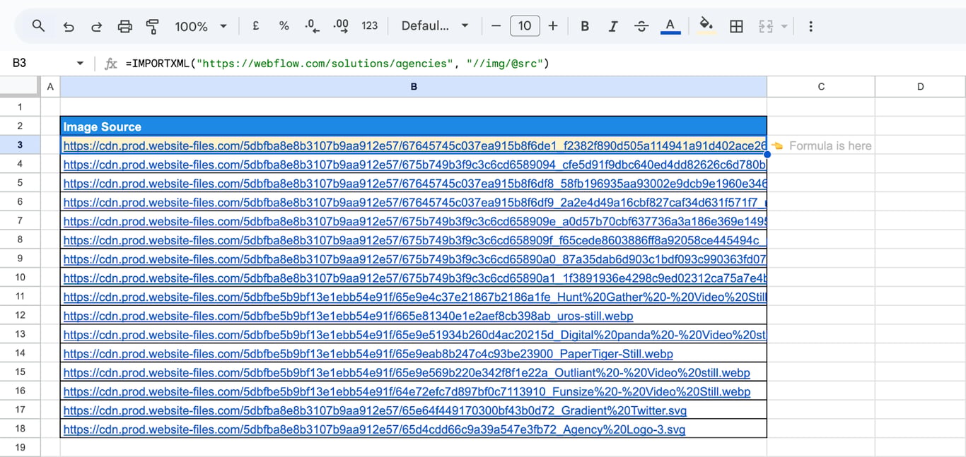Decrease font size with minus button
The image size is (966, 457).
coord(496,26)
